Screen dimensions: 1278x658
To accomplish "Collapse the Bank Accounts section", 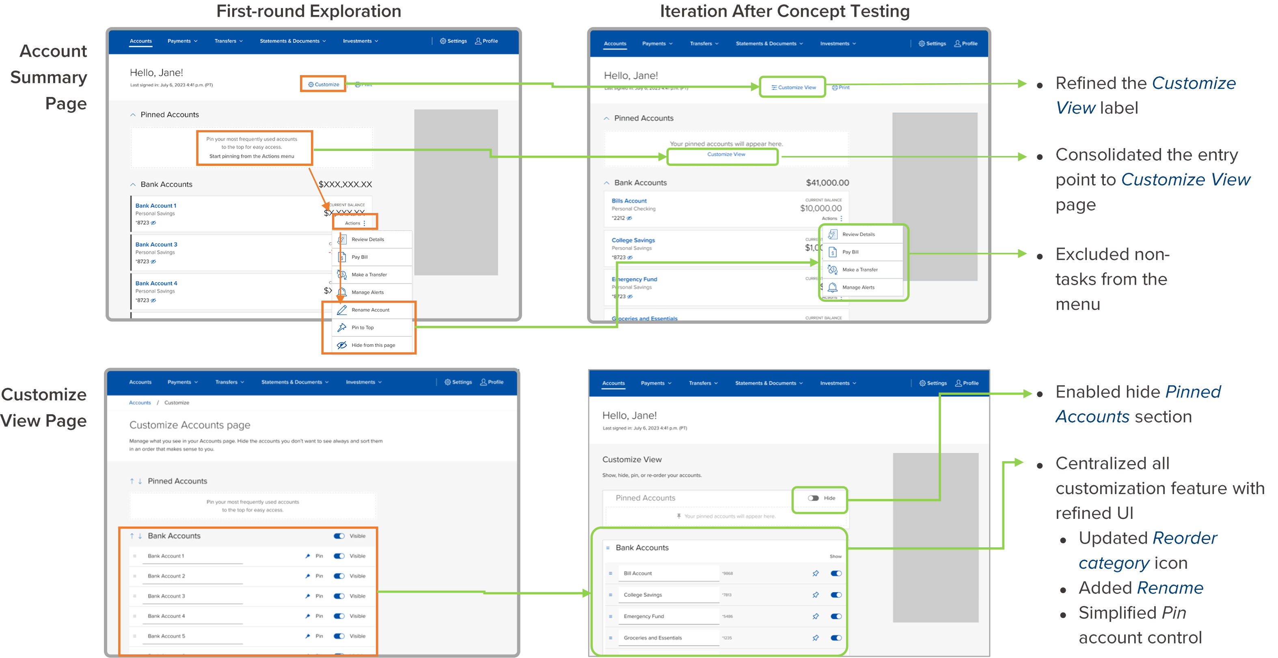I will (x=133, y=184).
